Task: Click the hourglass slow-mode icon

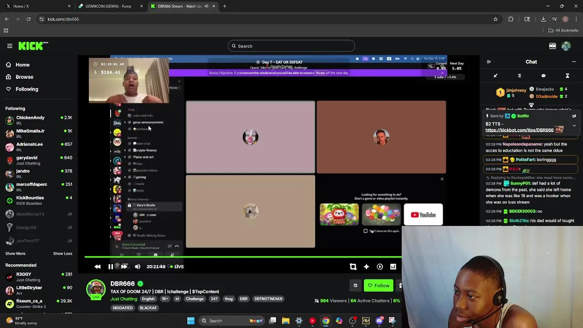Action: pos(568,76)
